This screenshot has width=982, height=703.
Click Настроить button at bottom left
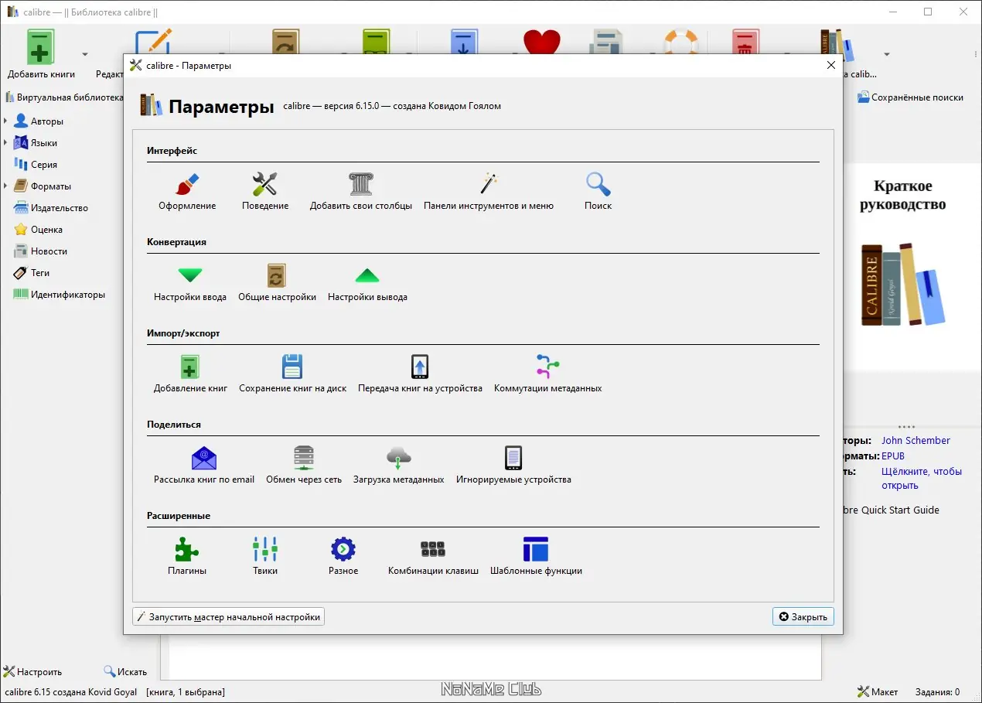[x=32, y=672]
